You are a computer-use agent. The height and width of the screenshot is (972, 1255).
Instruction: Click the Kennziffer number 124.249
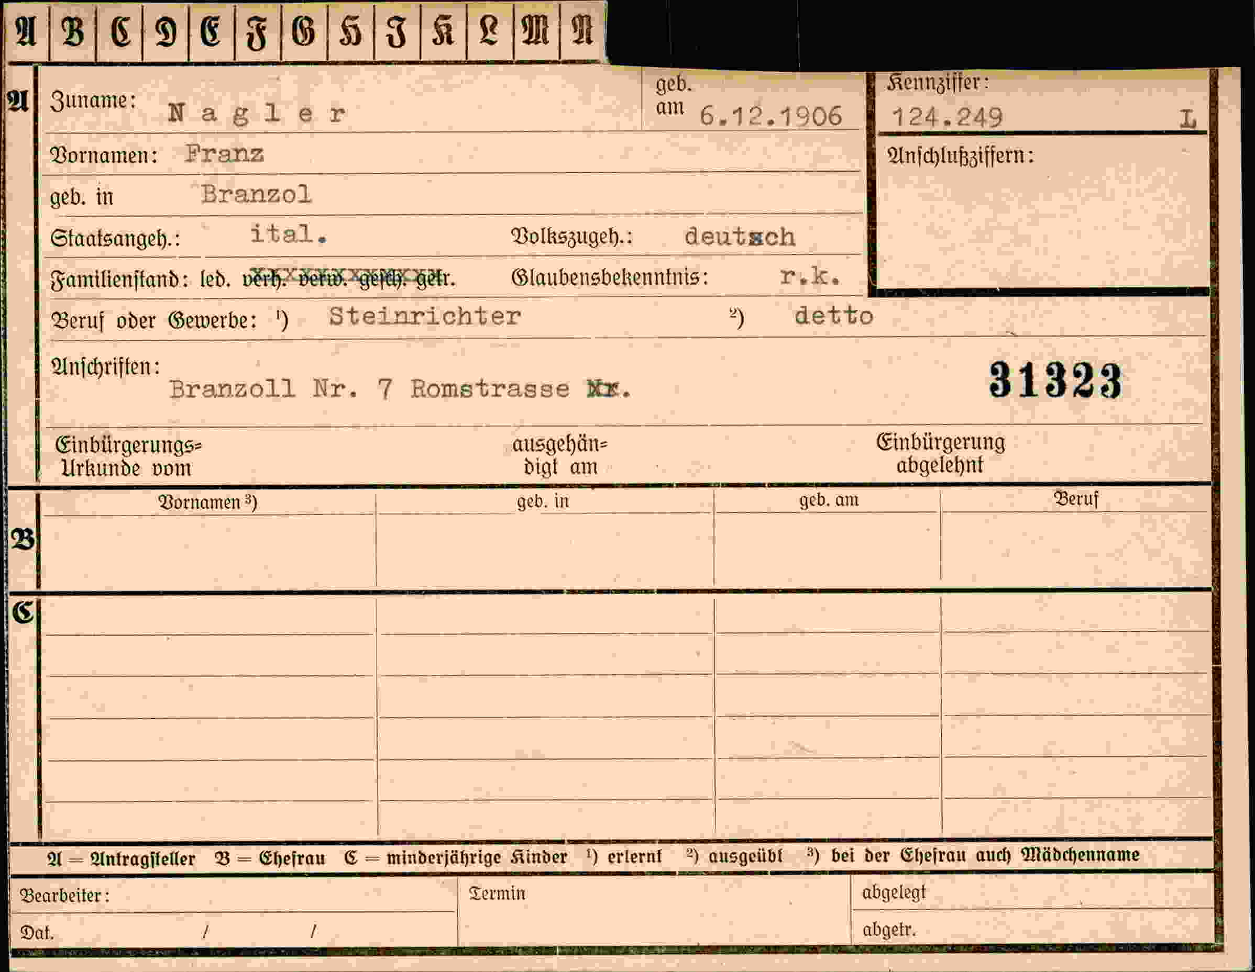click(947, 118)
